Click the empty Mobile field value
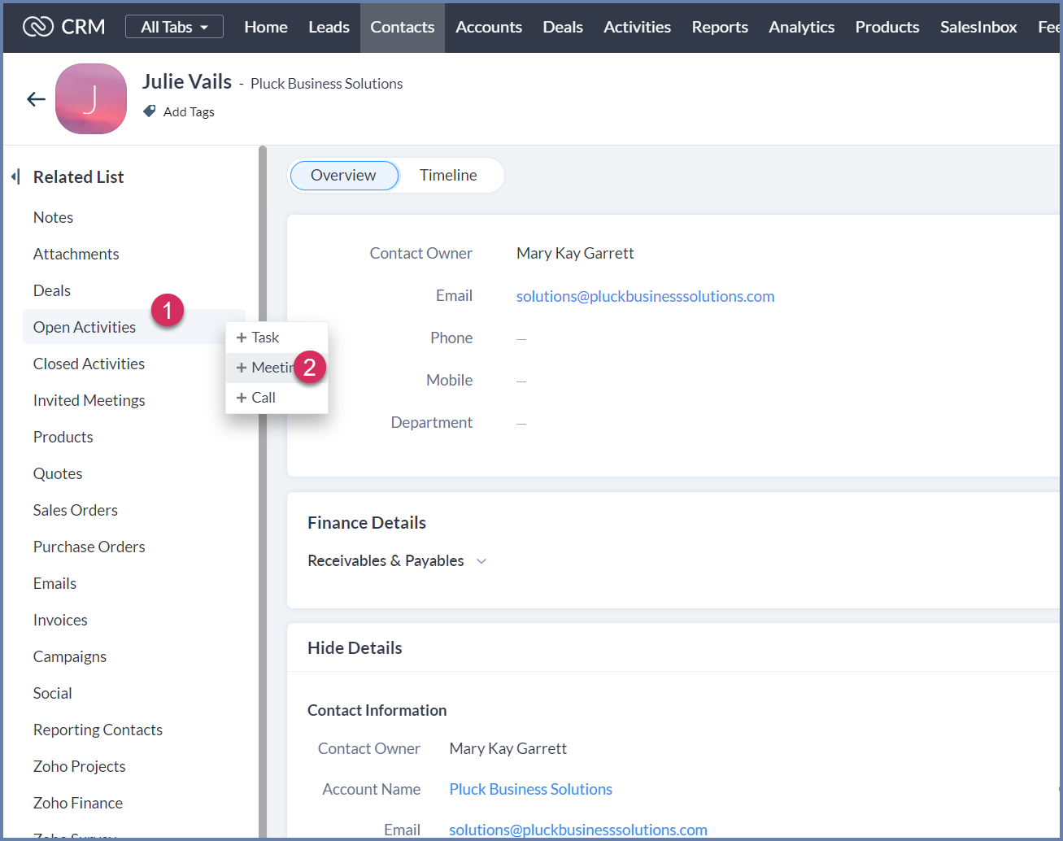This screenshot has height=841, width=1063. coord(521,381)
